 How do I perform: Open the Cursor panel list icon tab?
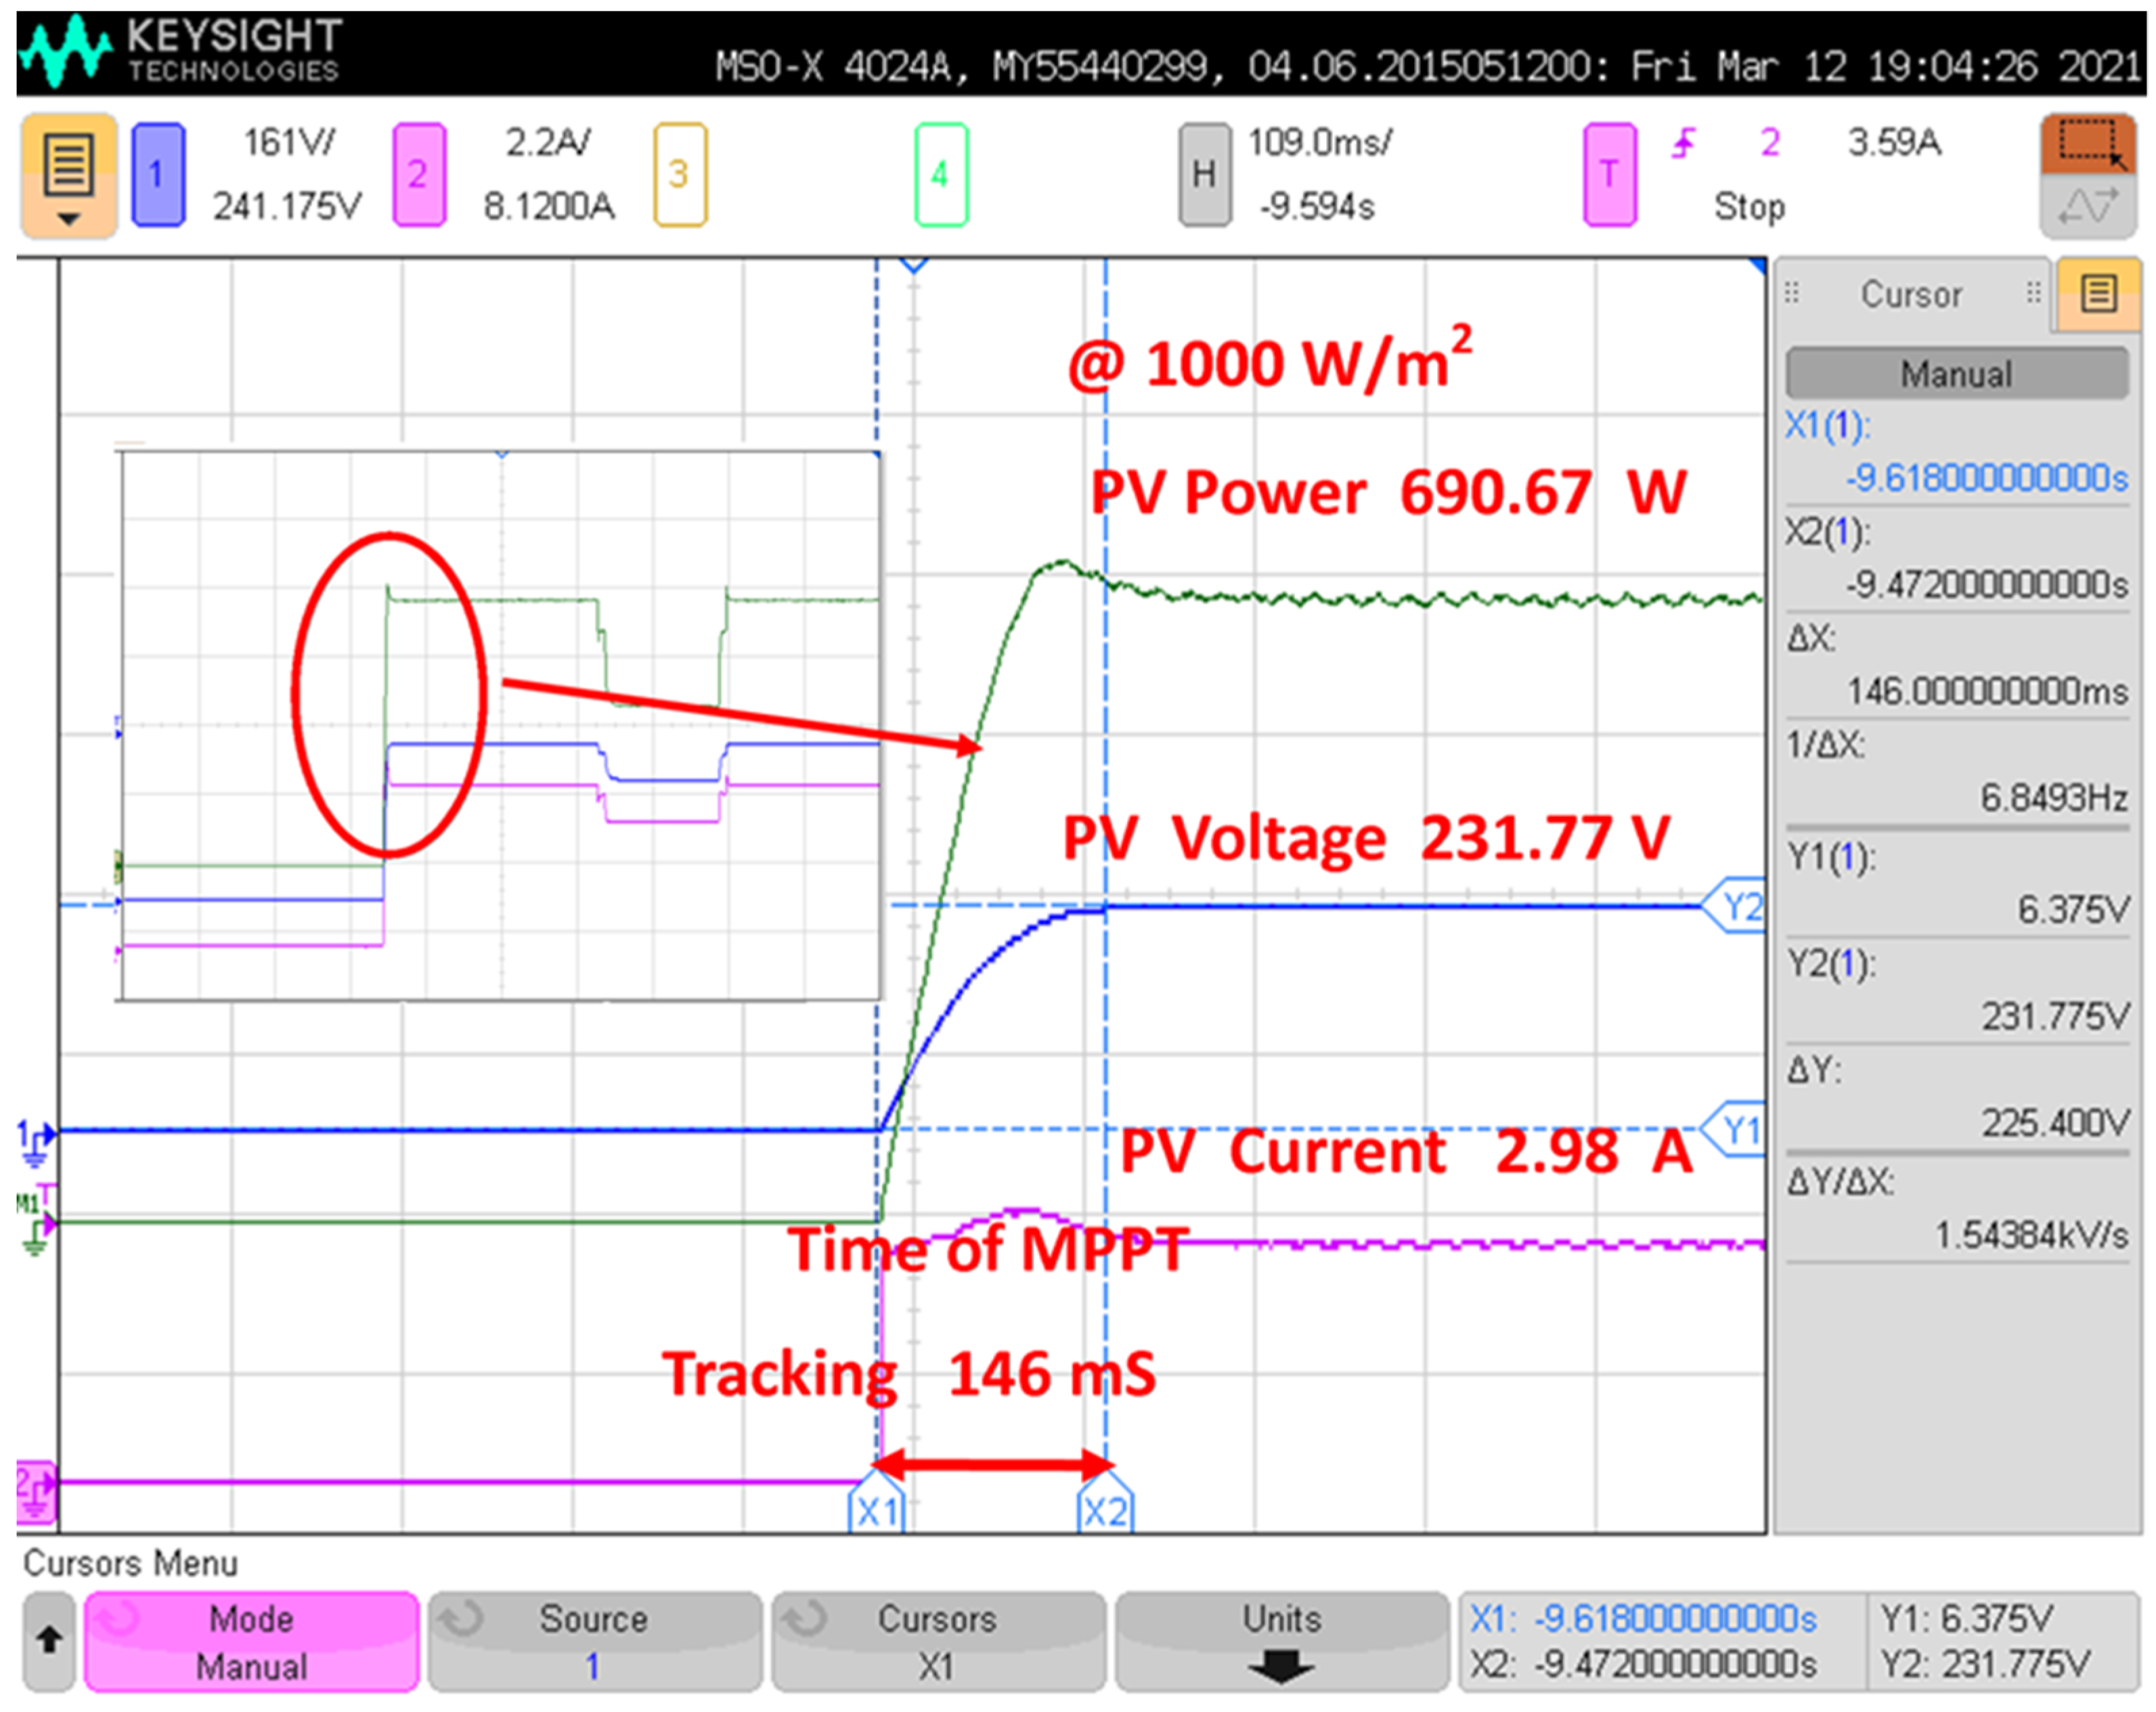click(x=2098, y=294)
